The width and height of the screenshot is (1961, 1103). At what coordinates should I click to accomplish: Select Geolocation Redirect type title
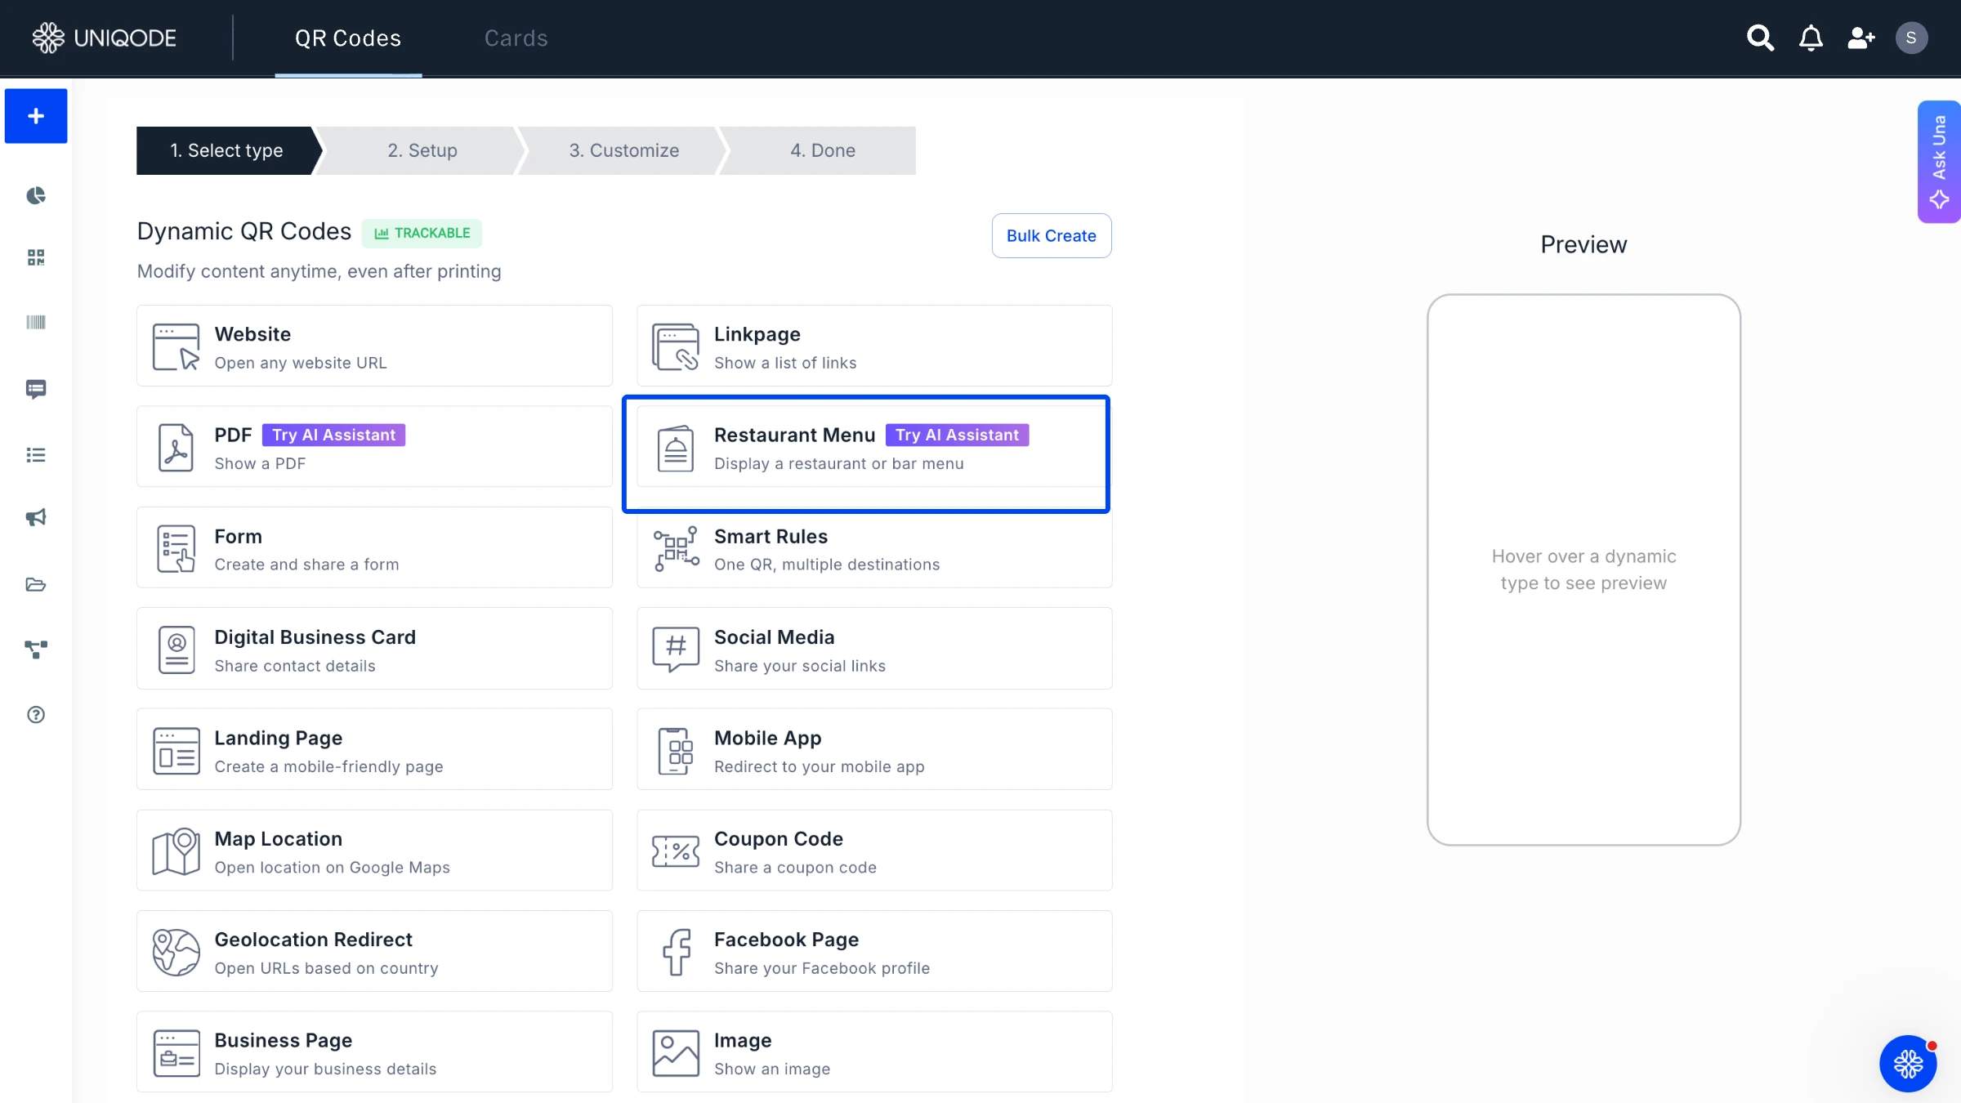pyautogui.click(x=313, y=940)
